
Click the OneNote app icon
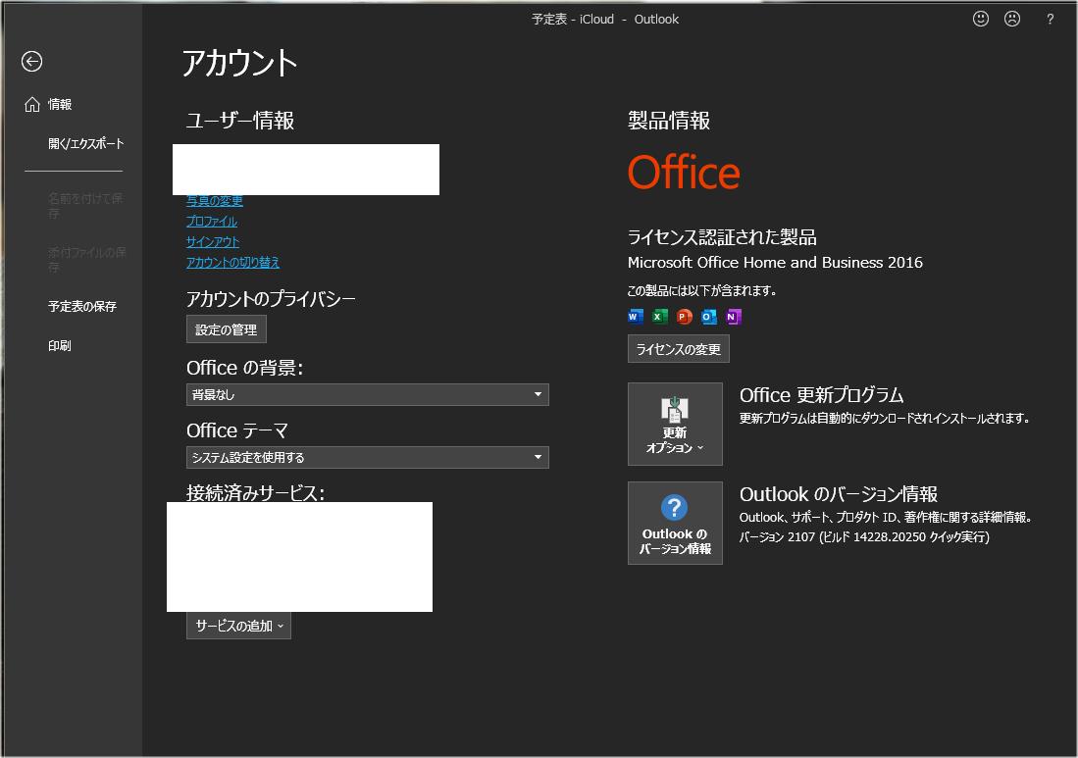[x=733, y=316]
